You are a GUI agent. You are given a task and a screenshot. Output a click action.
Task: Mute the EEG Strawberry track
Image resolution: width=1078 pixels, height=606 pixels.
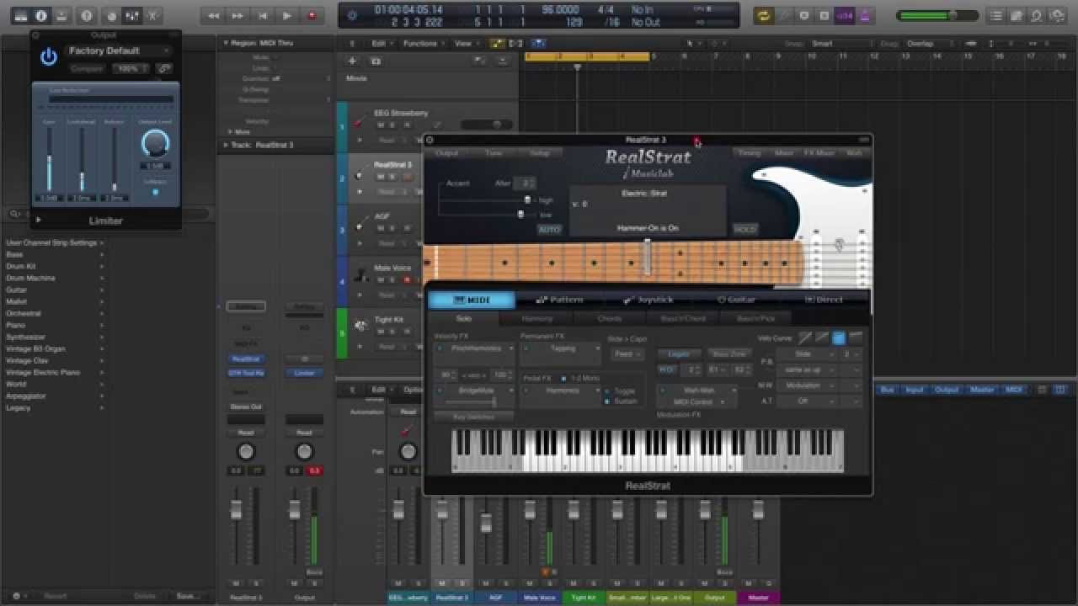[x=381, y=125]
